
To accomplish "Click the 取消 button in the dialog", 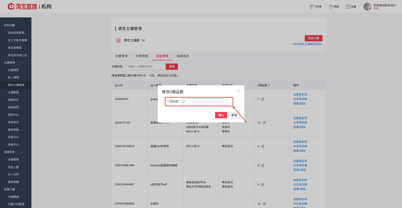I will point(234,115).
